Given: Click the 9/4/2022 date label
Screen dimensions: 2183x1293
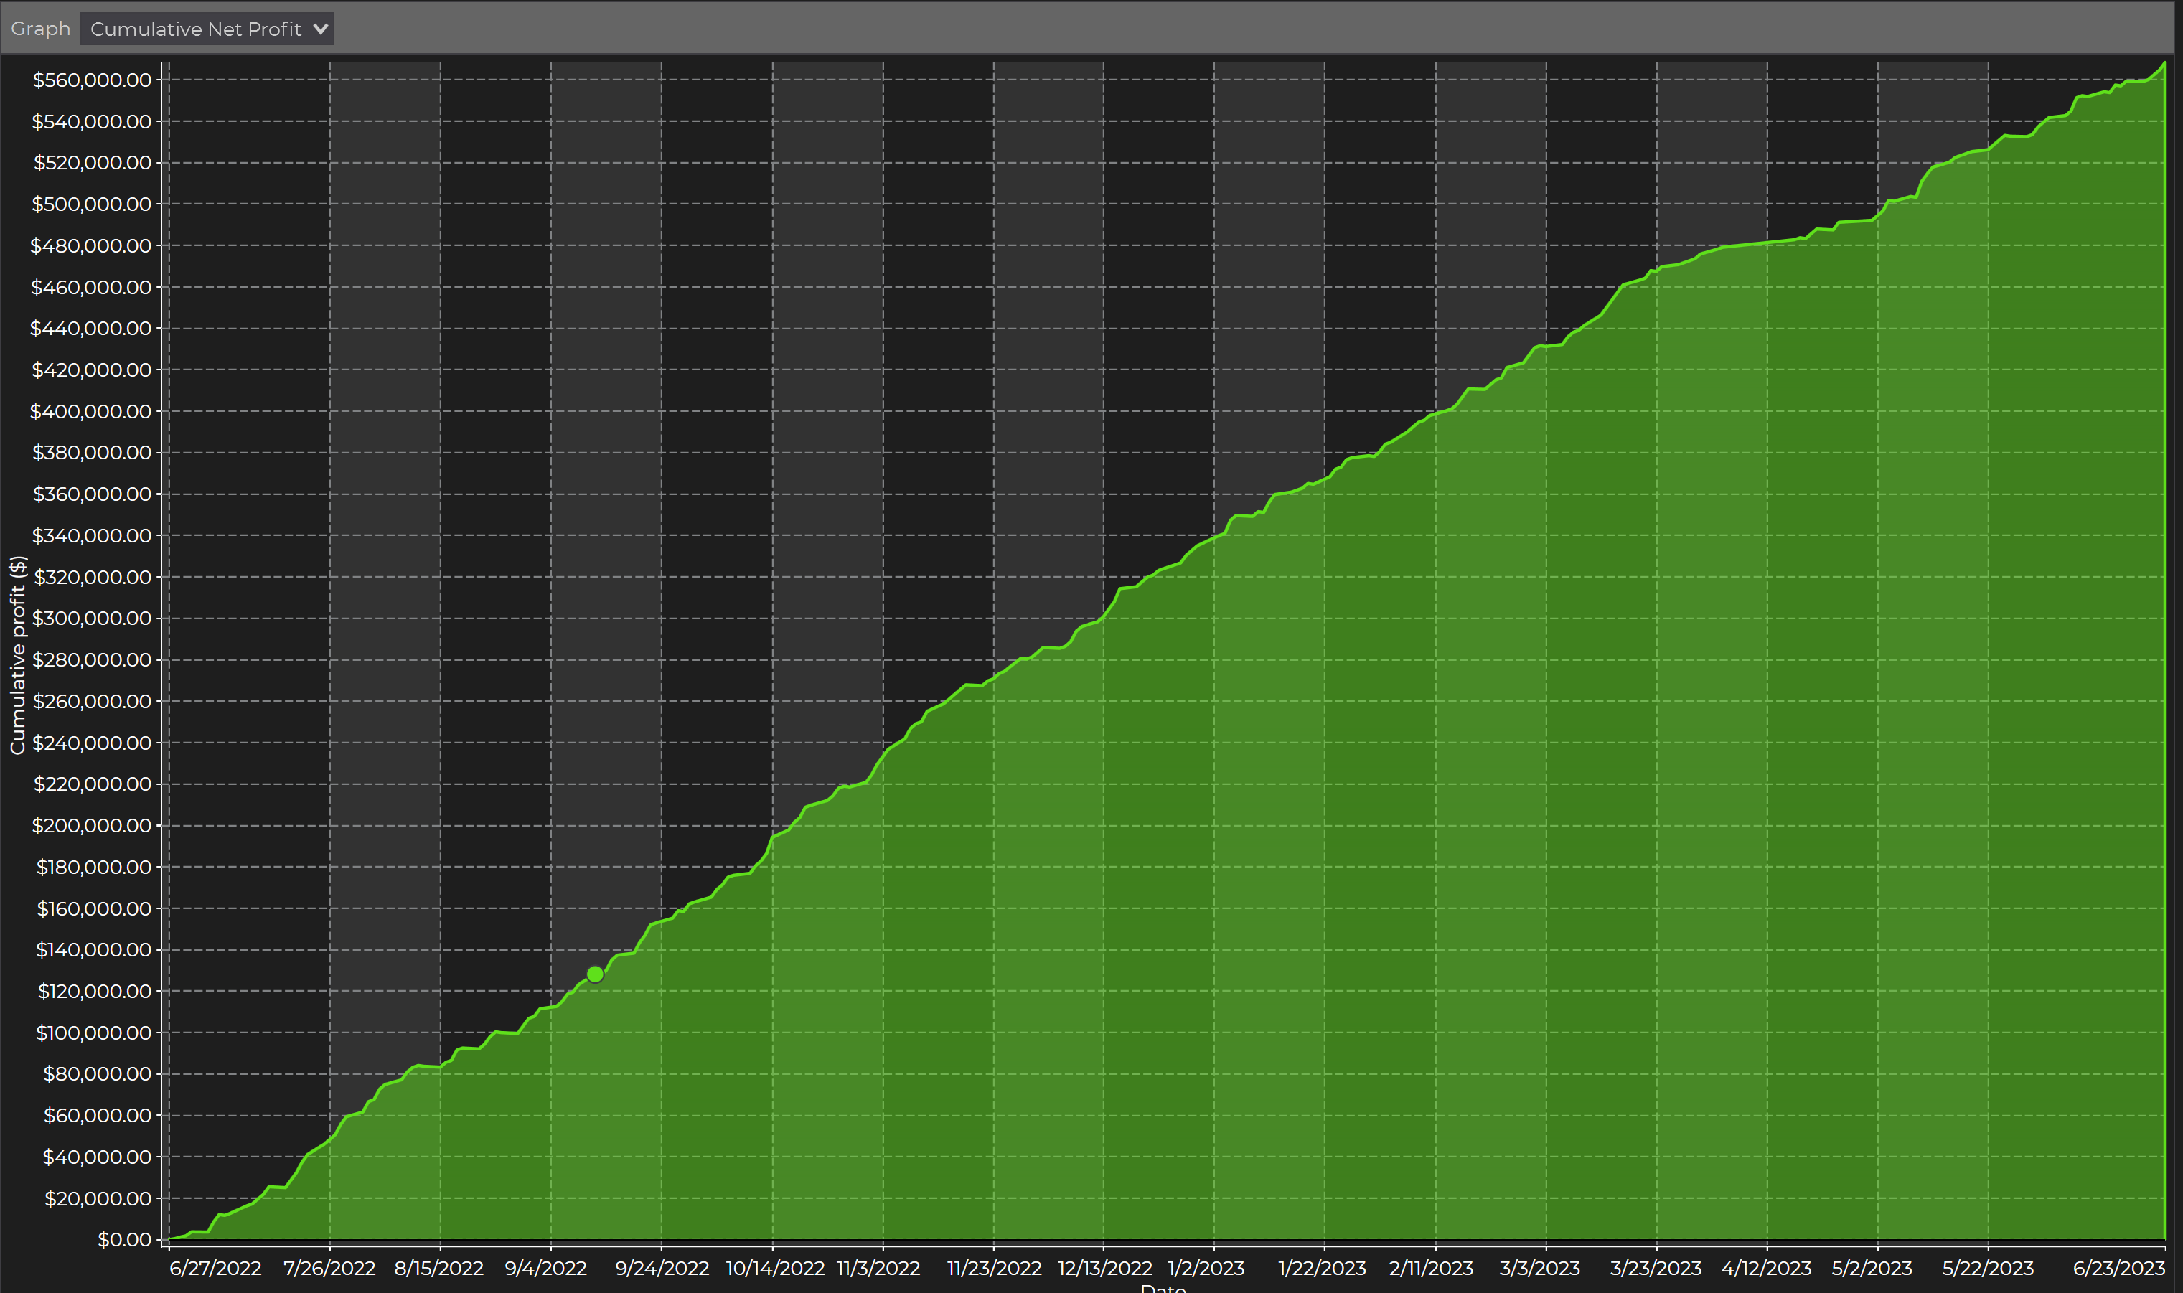Looking at the screenshot, I should (546, 1268).
